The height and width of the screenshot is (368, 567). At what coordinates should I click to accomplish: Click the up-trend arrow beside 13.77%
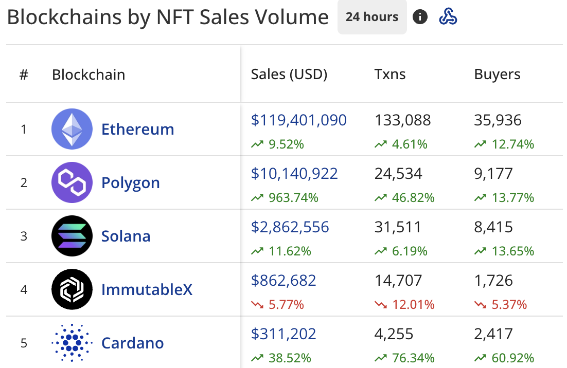pos(480,198)
